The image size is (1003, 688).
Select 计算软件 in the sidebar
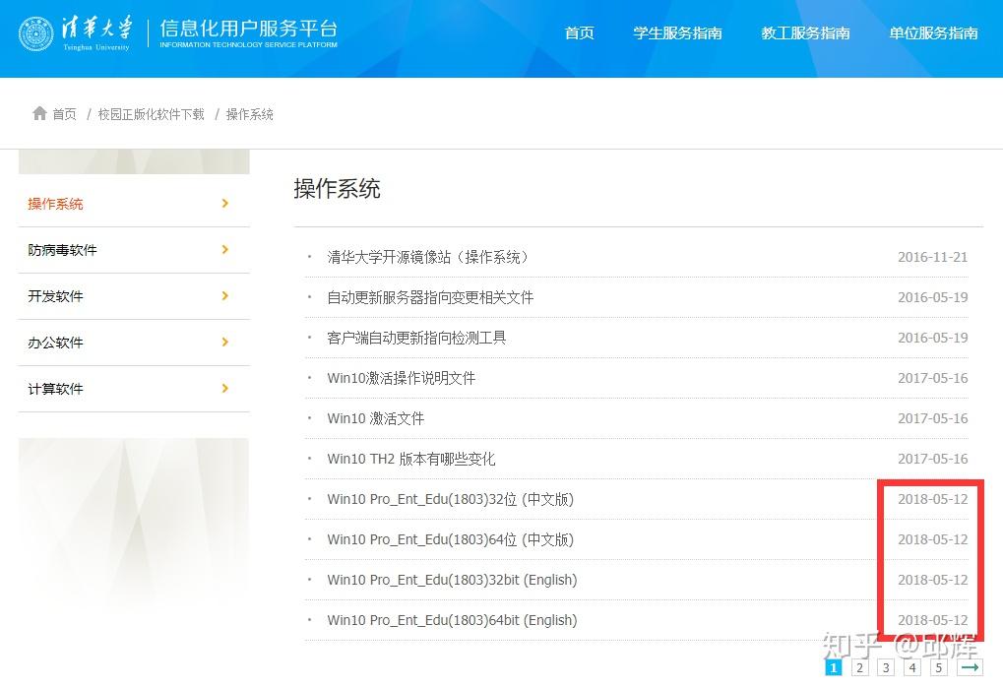click(x=56, y=389)
